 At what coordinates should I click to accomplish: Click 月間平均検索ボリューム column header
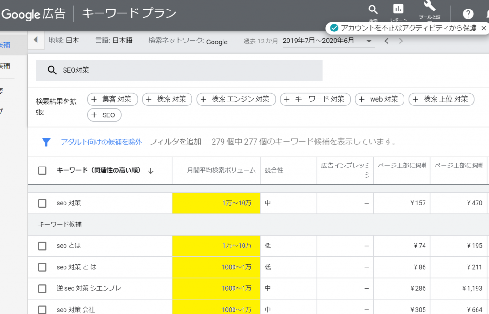click(x=221, y=170)
